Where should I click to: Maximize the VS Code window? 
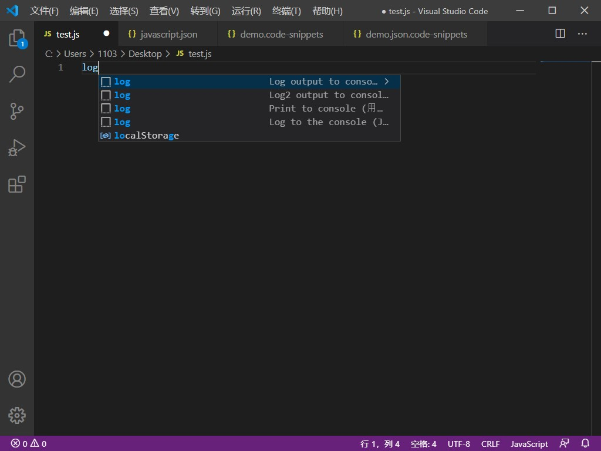(552, 11)
